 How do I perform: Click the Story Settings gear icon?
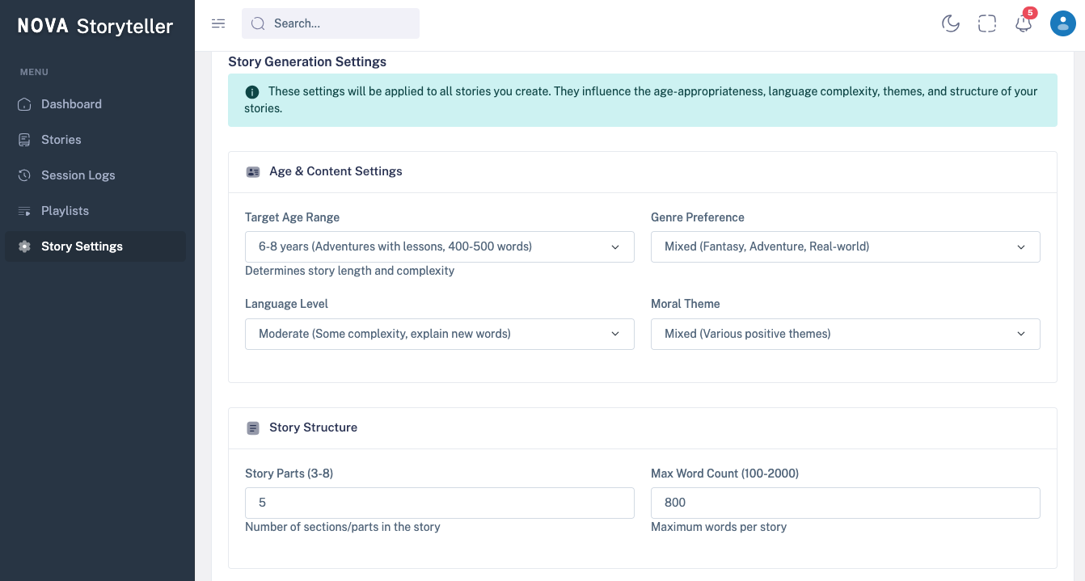pyautogui.click(x=25, y=246)
